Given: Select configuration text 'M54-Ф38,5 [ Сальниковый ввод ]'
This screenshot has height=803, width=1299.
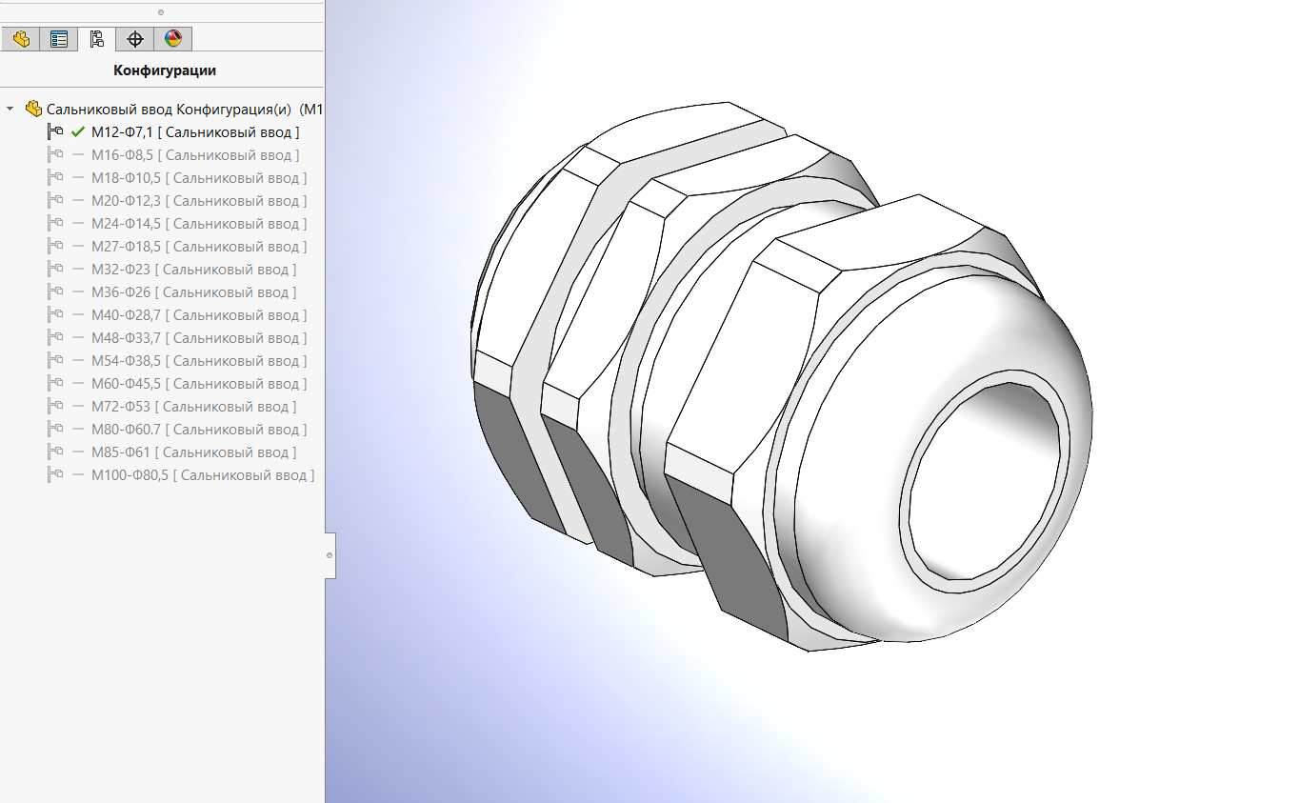Looking at the screenshot, I should point(199,361).
